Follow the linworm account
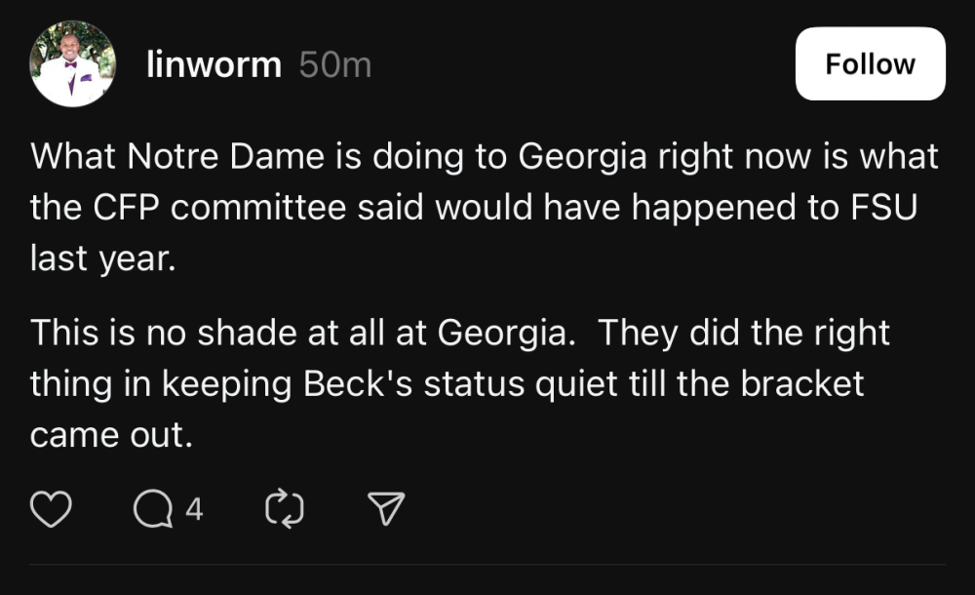Viewport: 975px width, 595px height. (870, 64)
